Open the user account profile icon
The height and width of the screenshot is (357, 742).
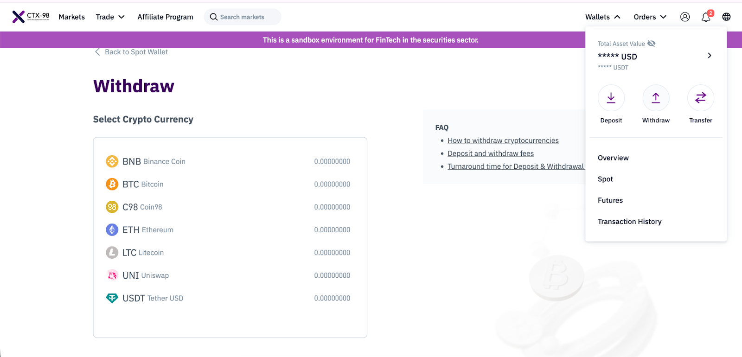coord(685,17)
